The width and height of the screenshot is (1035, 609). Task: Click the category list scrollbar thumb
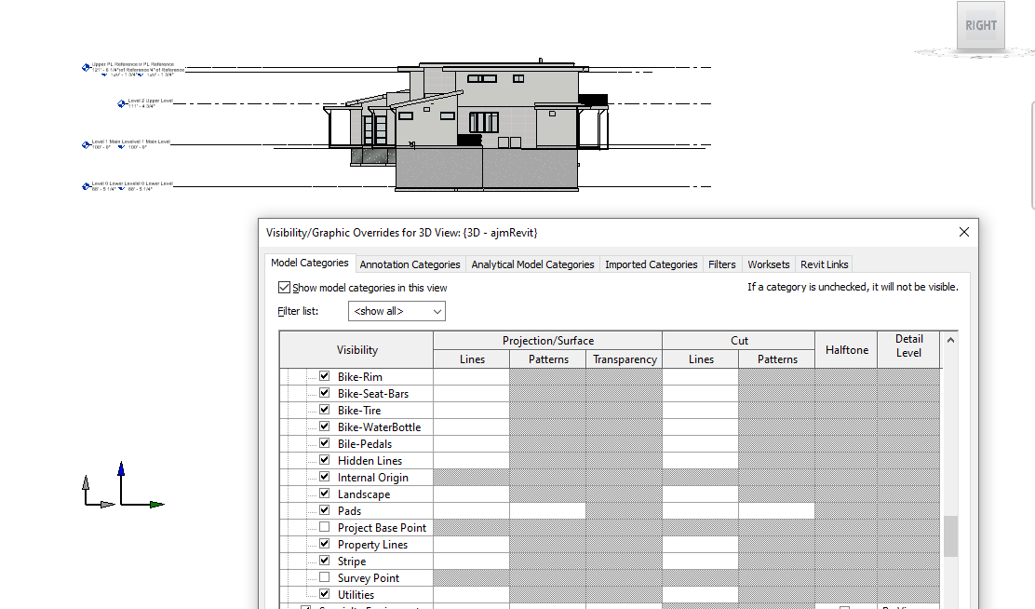point(950,536)
